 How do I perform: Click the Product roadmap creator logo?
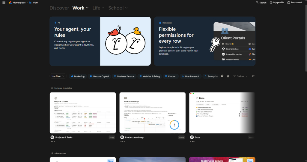122,137
